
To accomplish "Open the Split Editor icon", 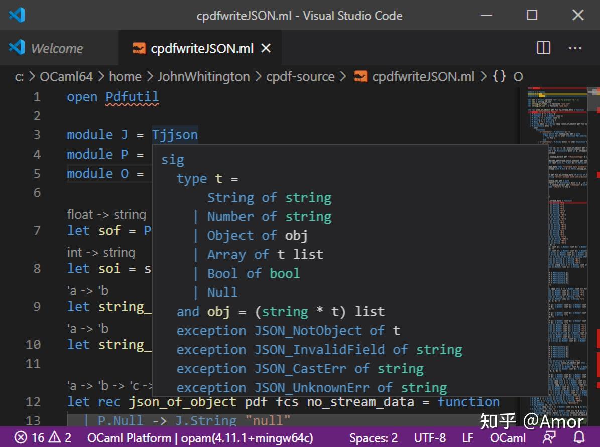I will (x=543, y=48).
